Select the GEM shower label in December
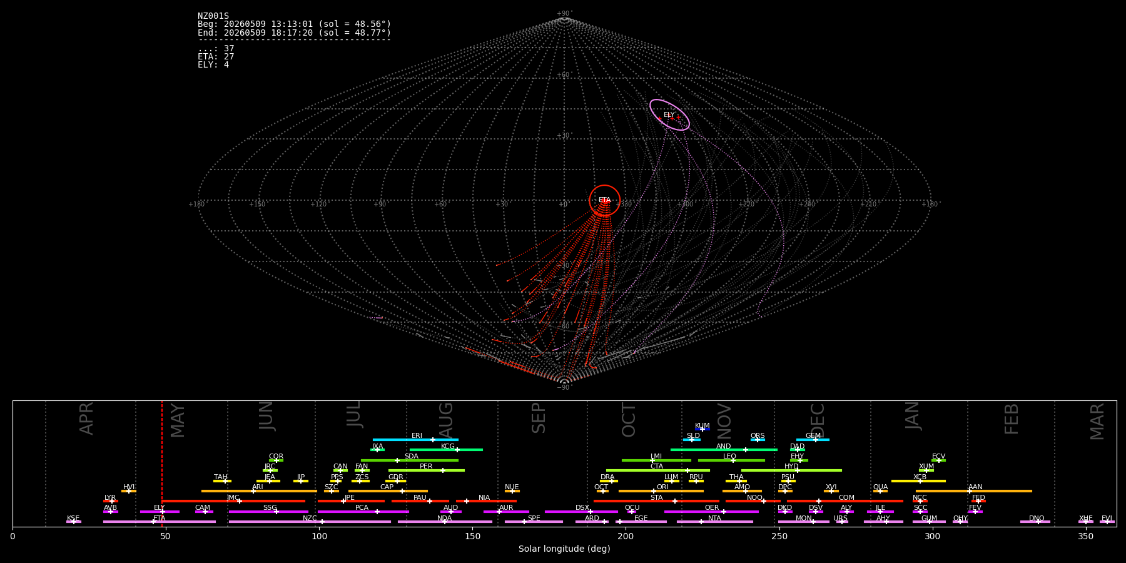The height and width of the screenshot is (563, 1126). click(813, 436)
